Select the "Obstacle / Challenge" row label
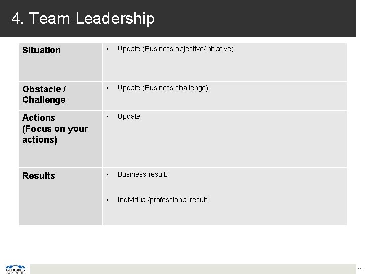This screenshot has height=274, width=365. [x=44, y=94]
